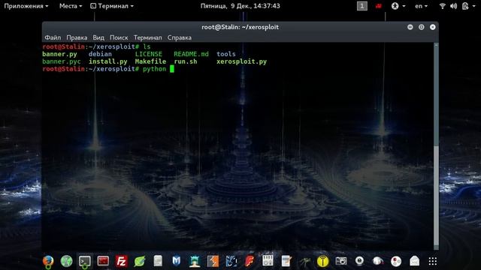This screenshot has height=270, width=481.
Task: Open the Поиск menu
Action: click(x=119, y=37)
